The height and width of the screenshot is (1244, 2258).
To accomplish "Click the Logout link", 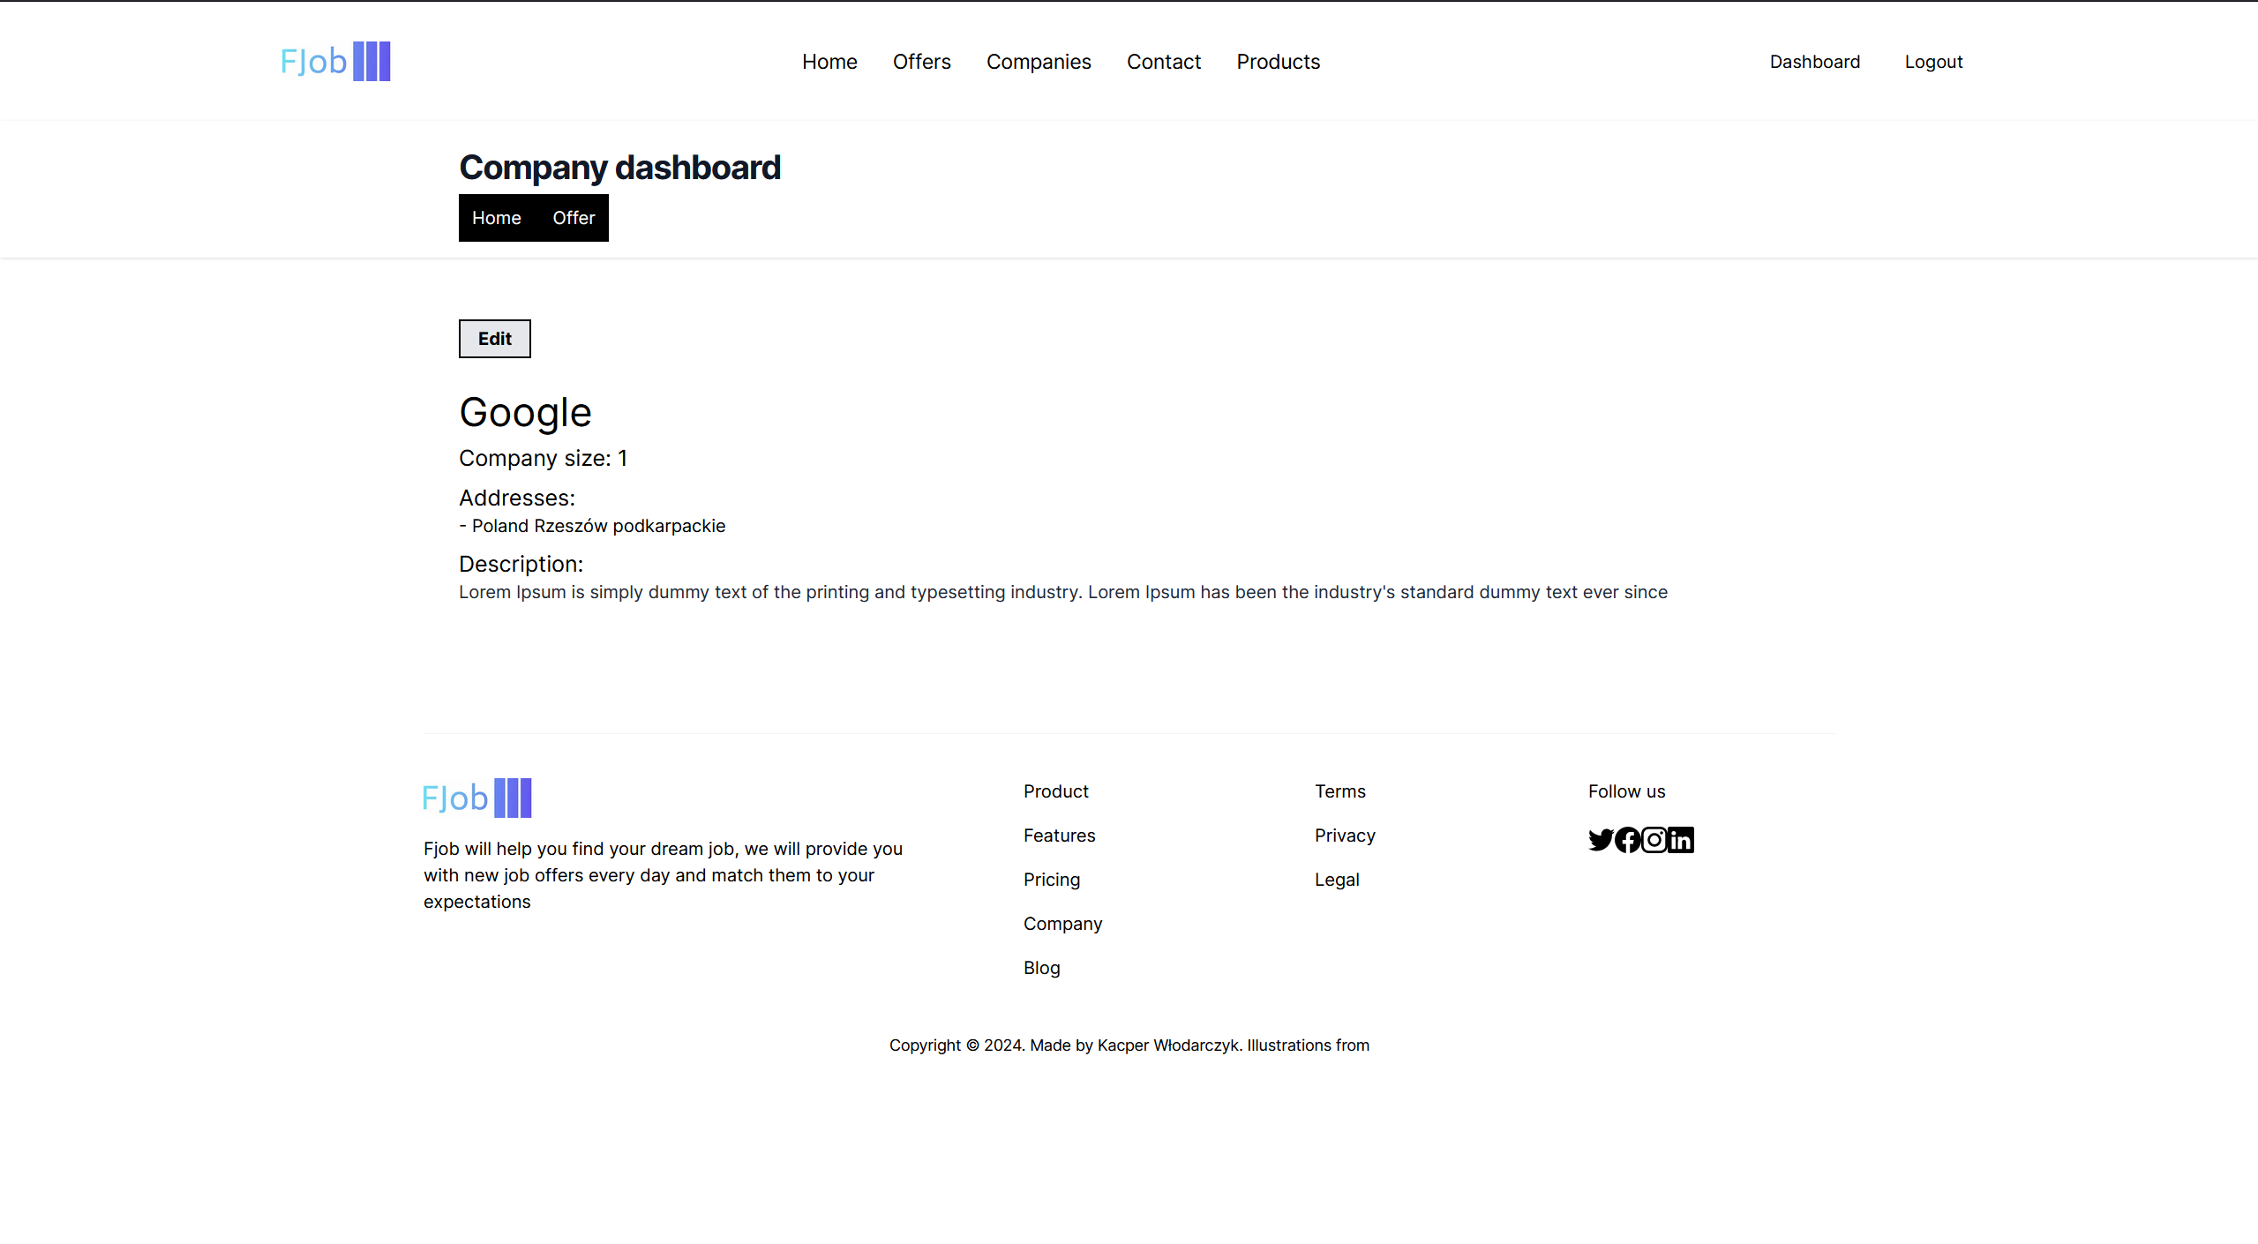I will [1933, 62].
